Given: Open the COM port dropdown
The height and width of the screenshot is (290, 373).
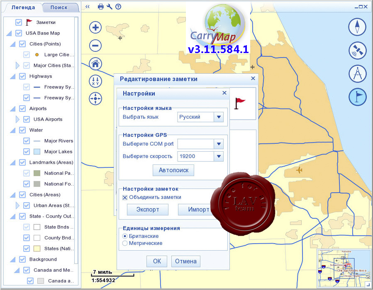Looking at the screenshot, I should pyautogui.click(x=219, y=144).
